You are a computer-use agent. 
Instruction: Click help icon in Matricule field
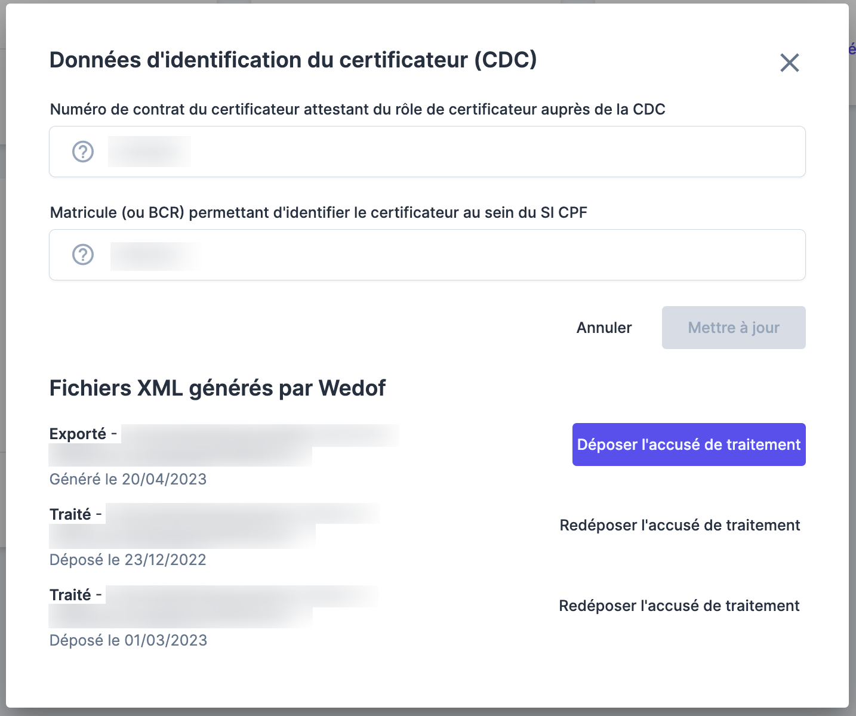pos(83,255)
